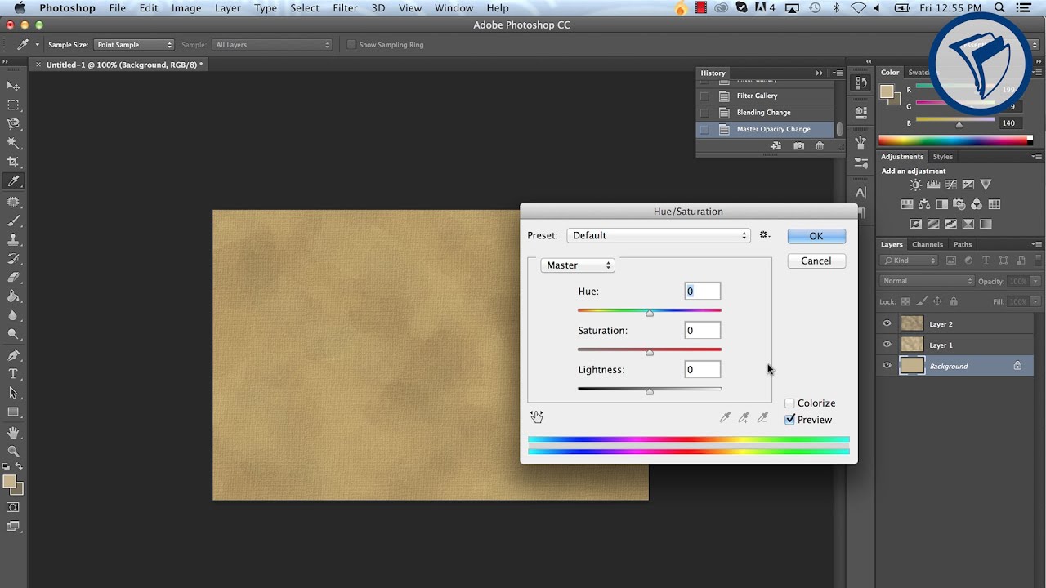Add Brightness/Contrast adjustment icon
Viewport: 1046px width, 588px height.
(915, 185)
